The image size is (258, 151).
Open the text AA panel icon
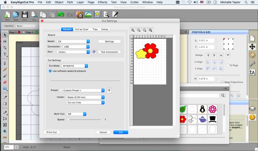click(252, 72)
